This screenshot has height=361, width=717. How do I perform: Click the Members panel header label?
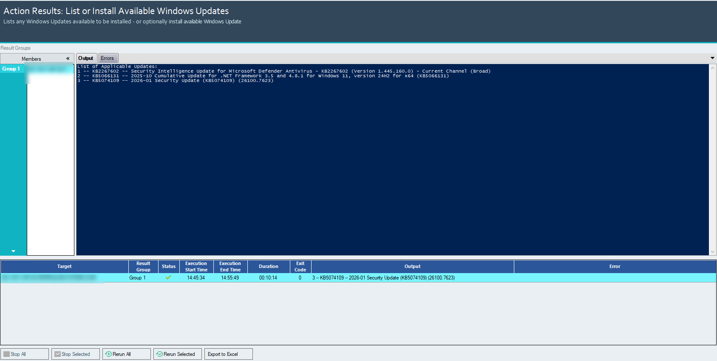click(x=31, y=59)
